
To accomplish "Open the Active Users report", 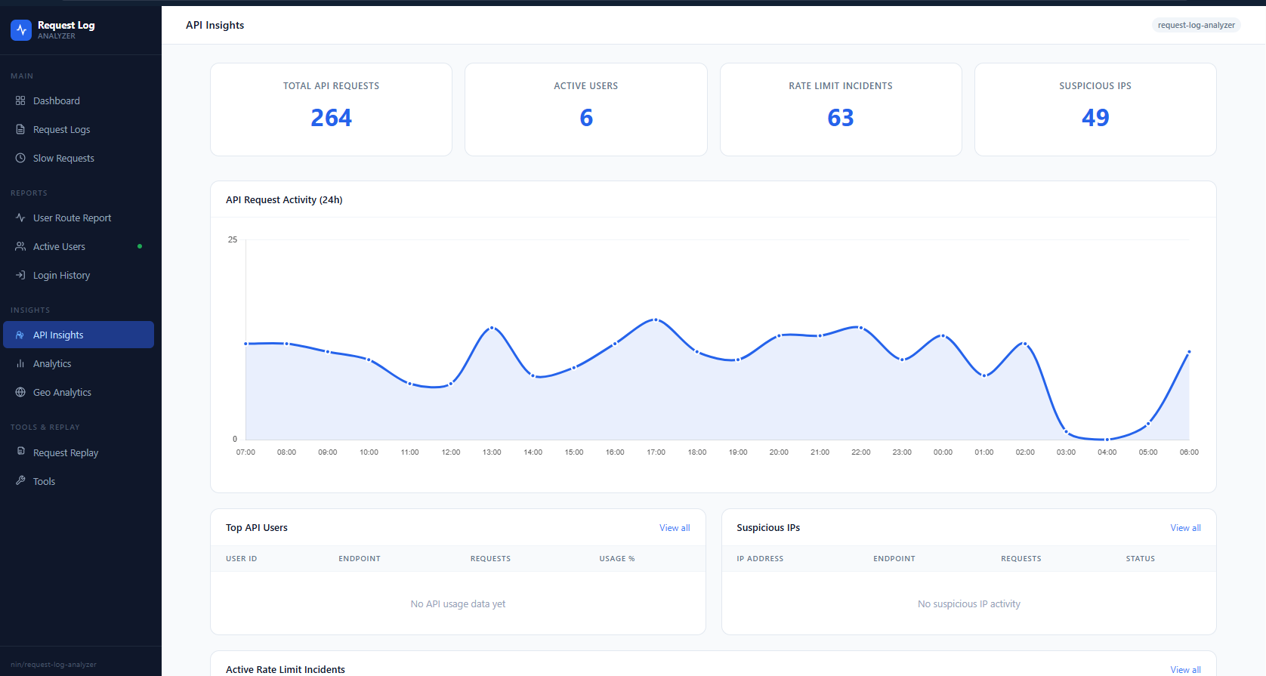I will click(x=79, y=246).
